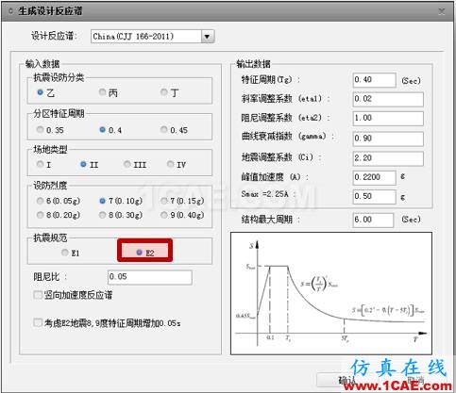Open the design response spectrum dropdown arrow
456x393 pixels.
tap(207, 37)
